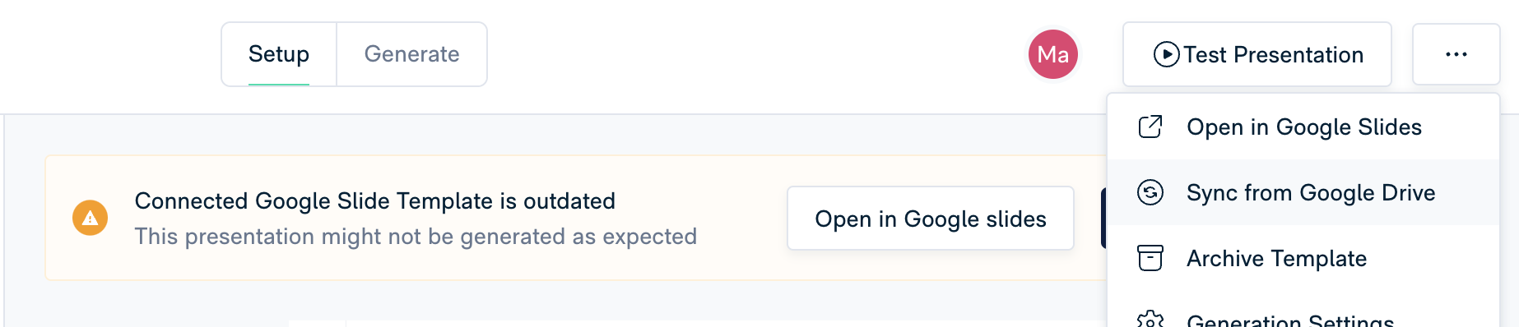Click the Test Presentation button
This screenshot has height=327, width=1519.
coord(1257,54)
